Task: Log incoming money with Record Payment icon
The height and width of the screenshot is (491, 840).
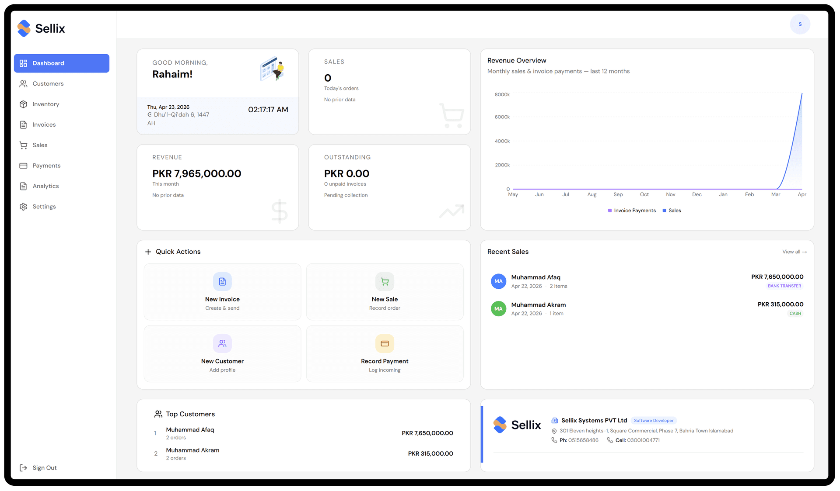Action: pos(385,344)
